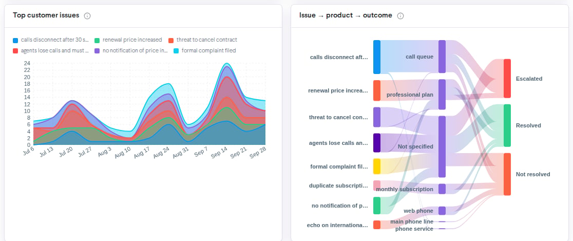Click info icon beside Issue product outcome
Screen dimensions: 573x241
400,16
